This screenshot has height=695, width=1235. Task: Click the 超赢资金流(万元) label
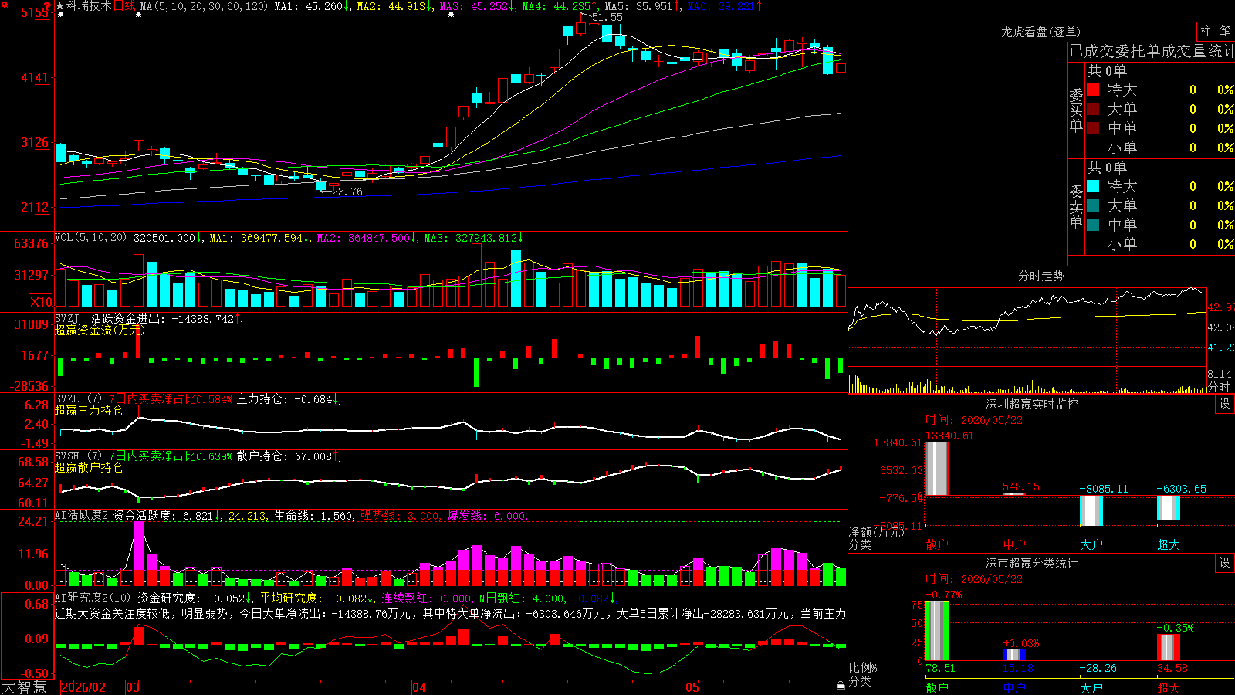coord(100,330)
